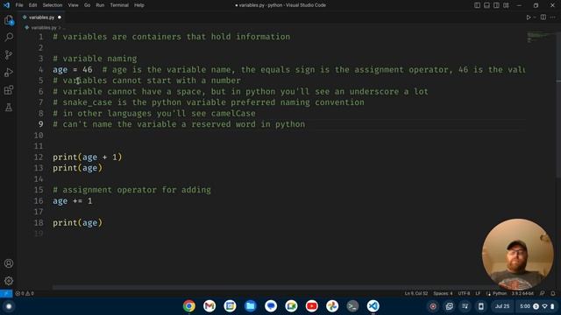Viewport: 561px width, 315px height.
Task: Change indentation via Spaces: 4
Action: (443, 293)
